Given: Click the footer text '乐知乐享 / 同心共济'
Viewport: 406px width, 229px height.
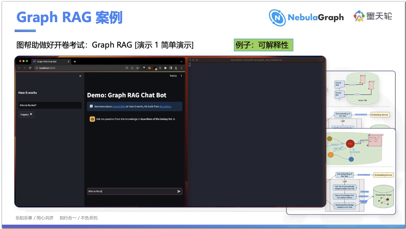Looking at the screenshot, I should coord(34,218).
